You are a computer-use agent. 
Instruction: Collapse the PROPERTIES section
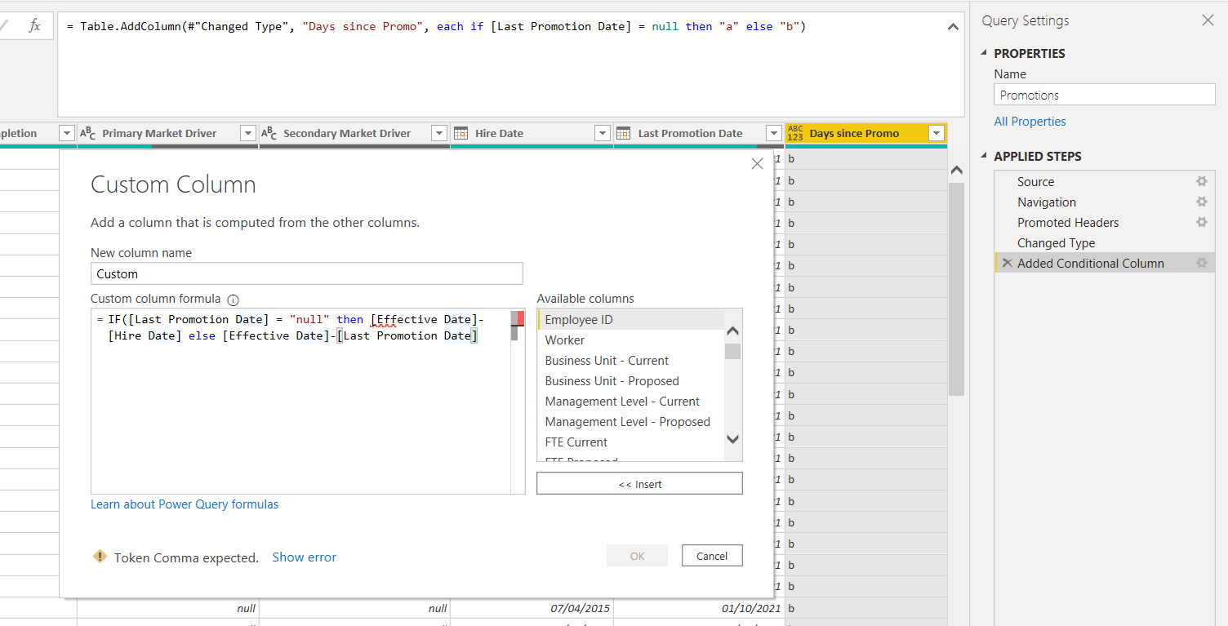[982, 54]
